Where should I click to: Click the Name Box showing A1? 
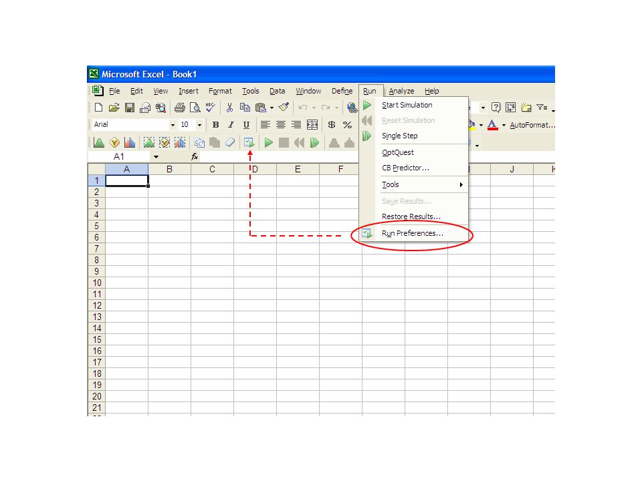tap(119, 156)
